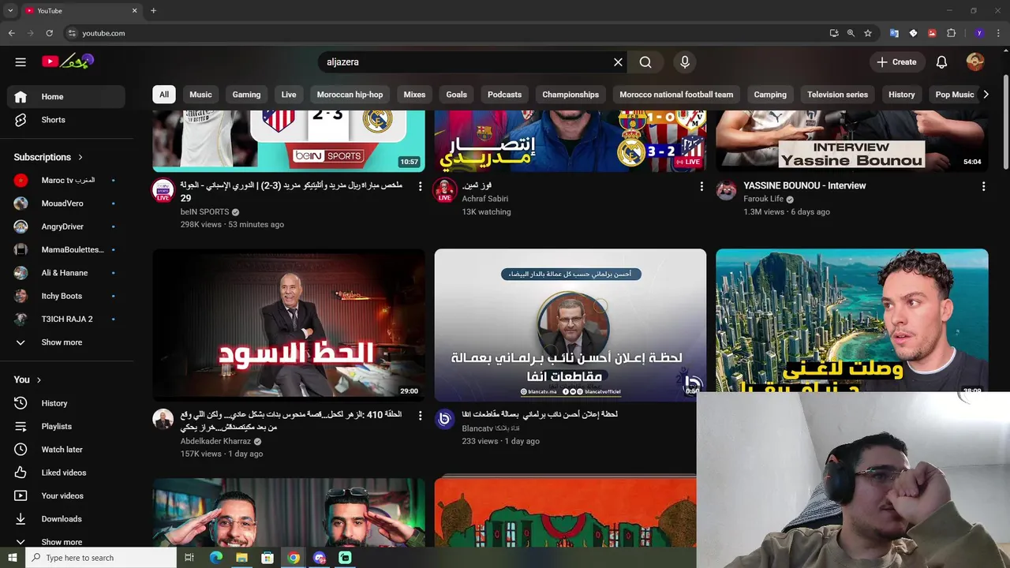
Task: Play the Abdelkader Kharraz 29:00 video thumbnail
Action: (289, 325)
